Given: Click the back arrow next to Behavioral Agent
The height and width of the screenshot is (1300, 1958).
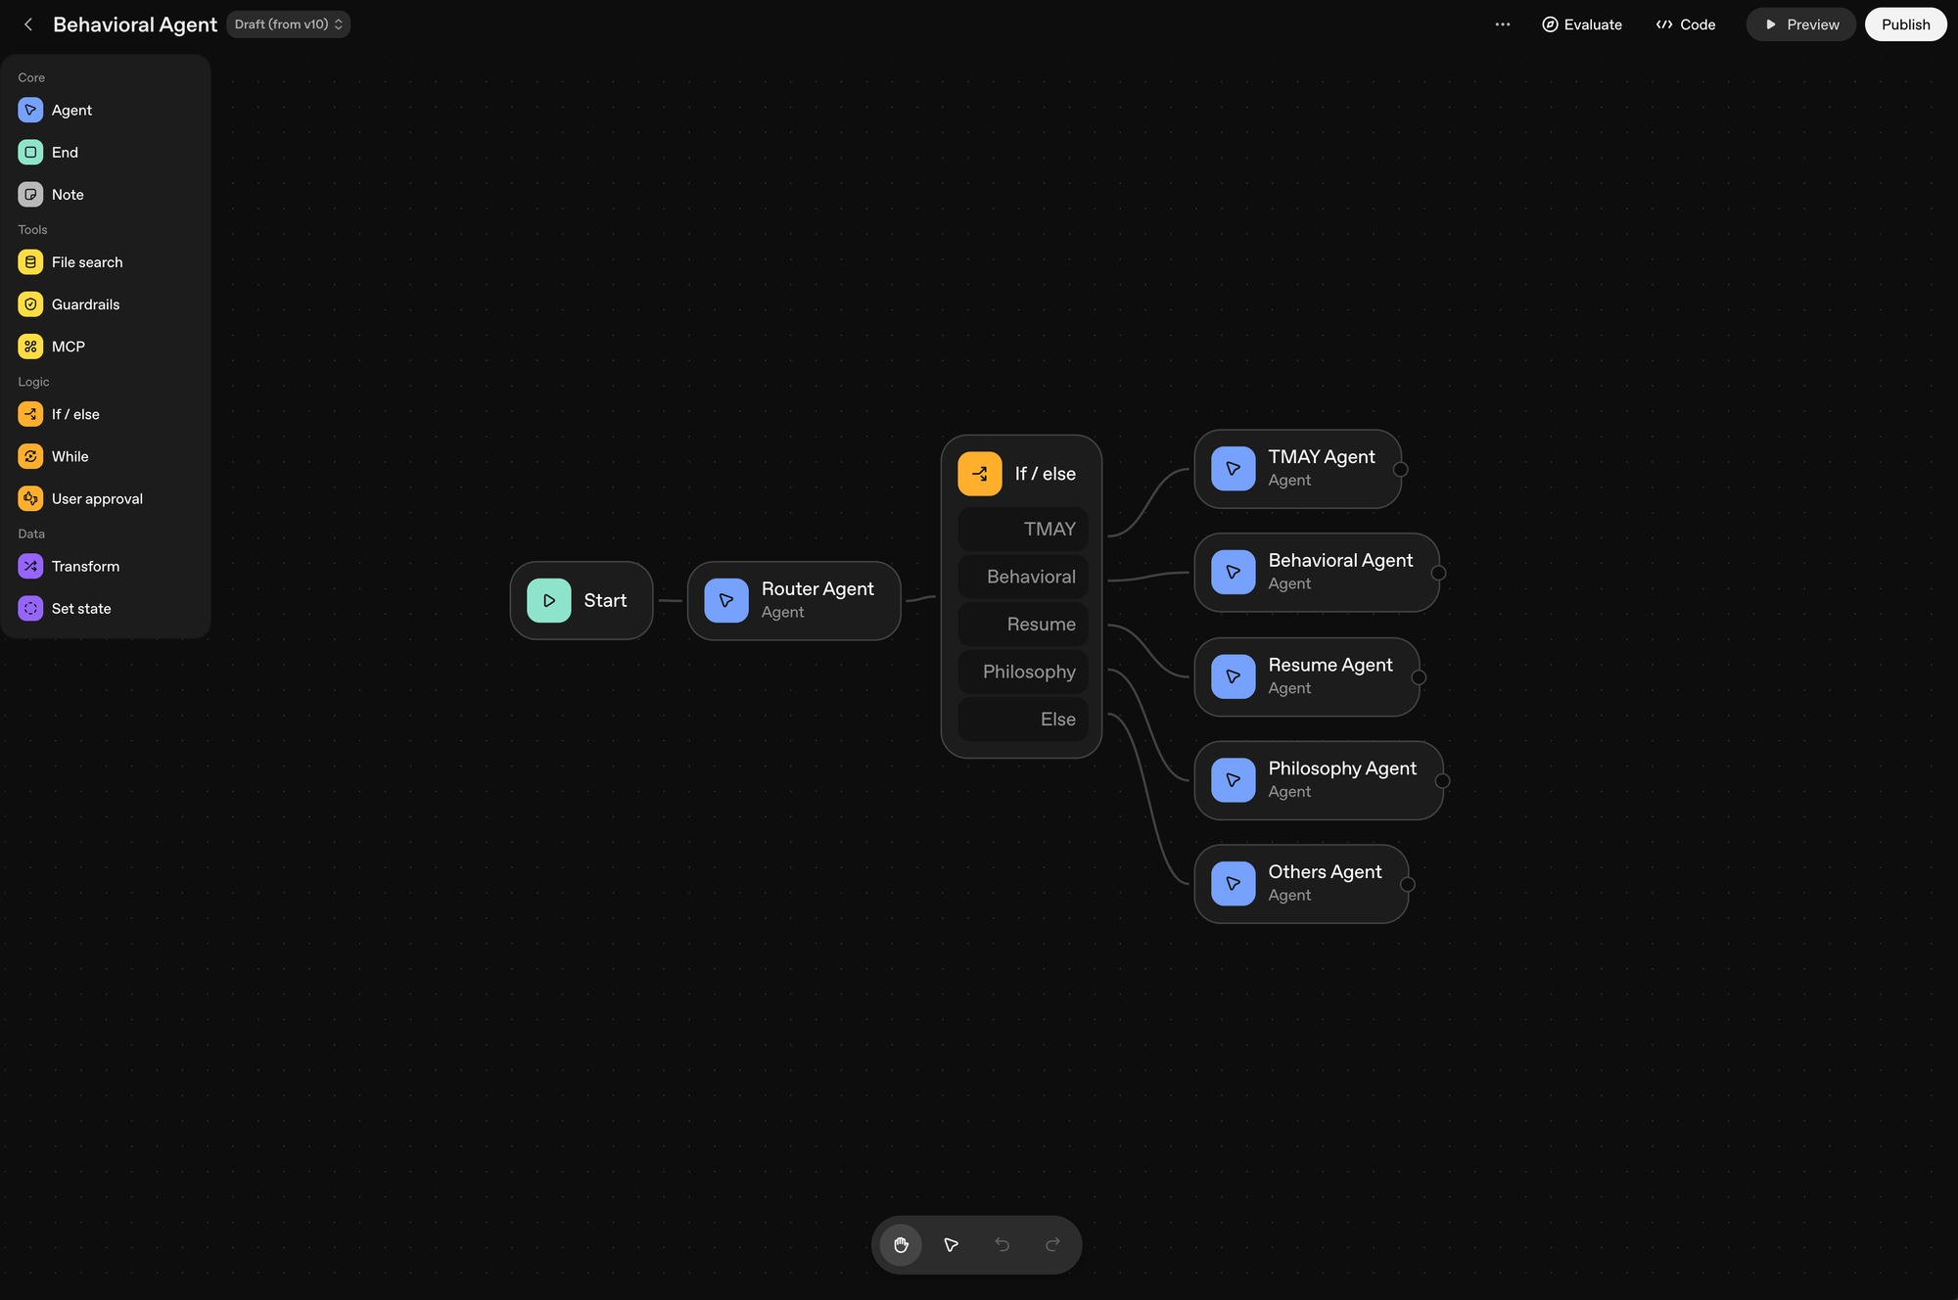Looking at the screenshot, I should 28,24.
